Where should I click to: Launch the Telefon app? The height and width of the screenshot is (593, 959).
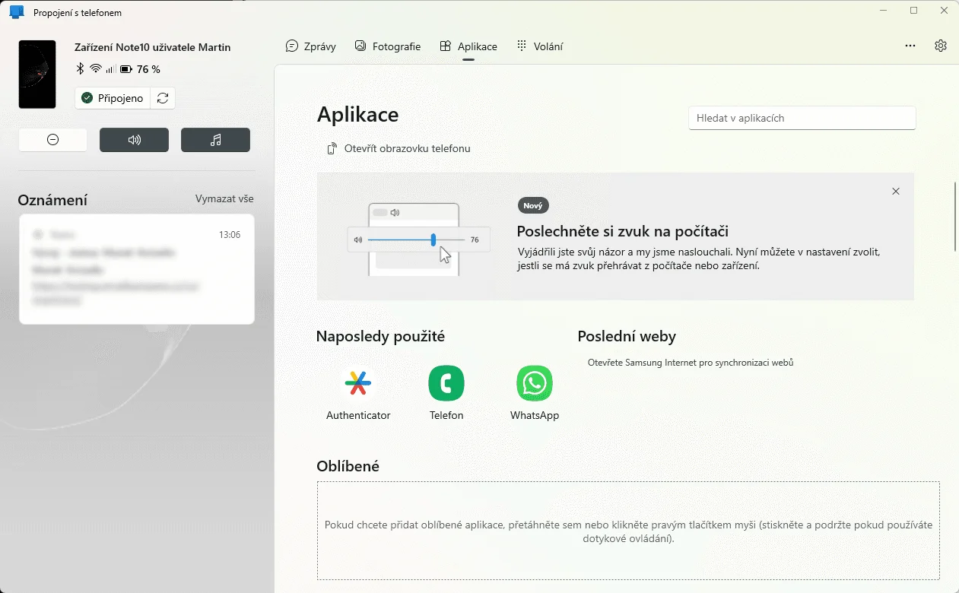[446, 393]
